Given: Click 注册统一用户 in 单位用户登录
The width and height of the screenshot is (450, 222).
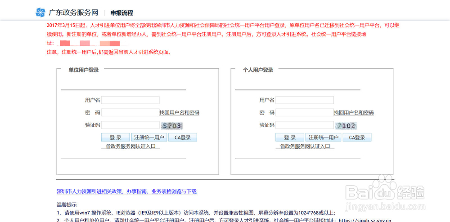Looking at the screenshot, I should pos(149,138).
